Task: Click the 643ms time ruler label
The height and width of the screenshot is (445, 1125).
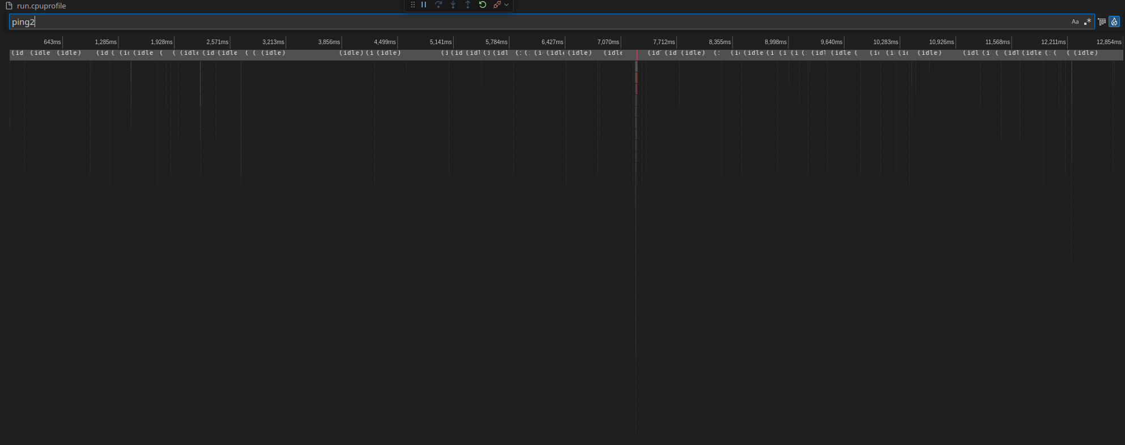Action: (52, 42)
